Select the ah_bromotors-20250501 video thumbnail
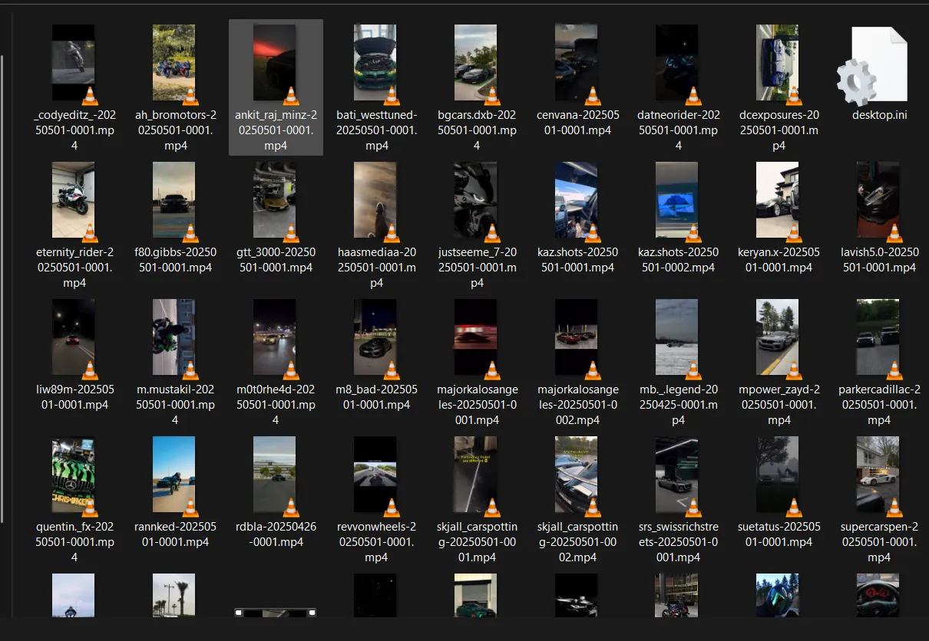 (x=174, y=63)
